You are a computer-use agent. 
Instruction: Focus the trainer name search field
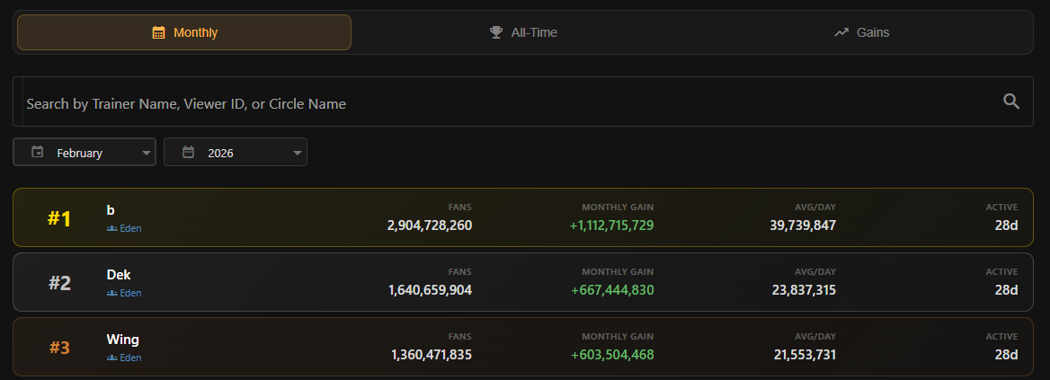(503, 103)
